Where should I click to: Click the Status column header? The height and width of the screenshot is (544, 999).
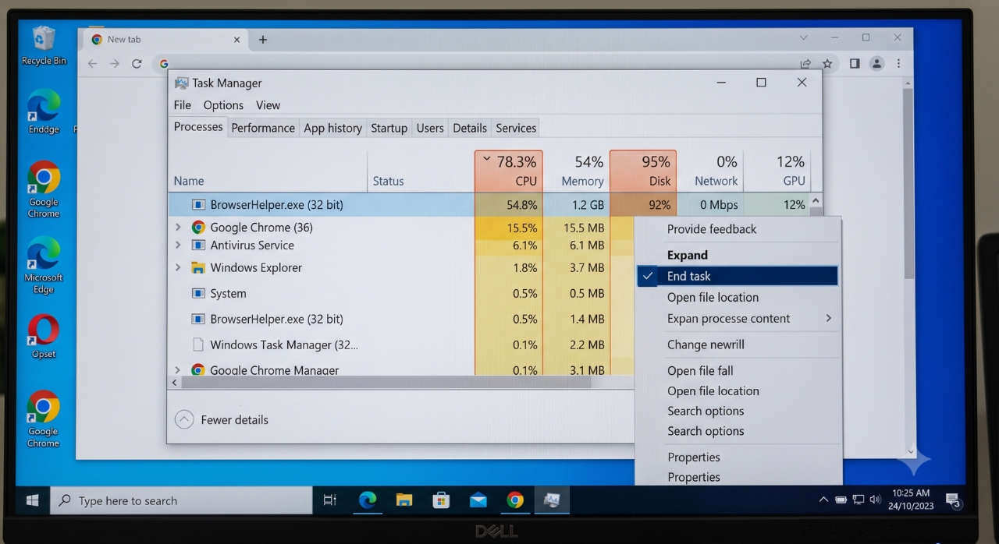421,171
